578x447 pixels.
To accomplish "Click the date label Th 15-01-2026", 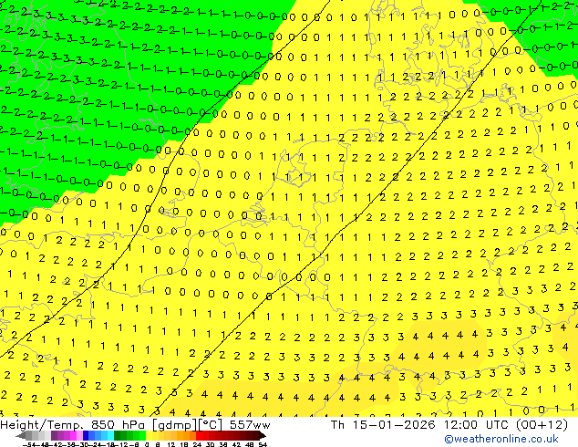I will 383,425.
